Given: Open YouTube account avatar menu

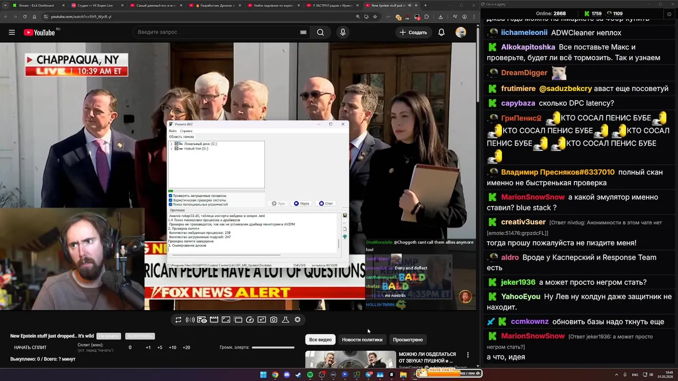Looking at the screenshot, I should coord(461,32).
